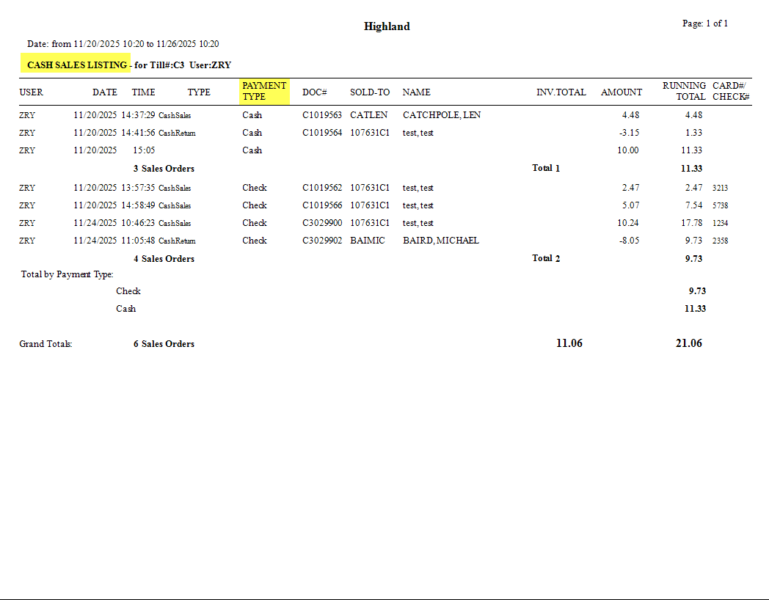Select the Grand Totals row label

(x=45, y=343)
